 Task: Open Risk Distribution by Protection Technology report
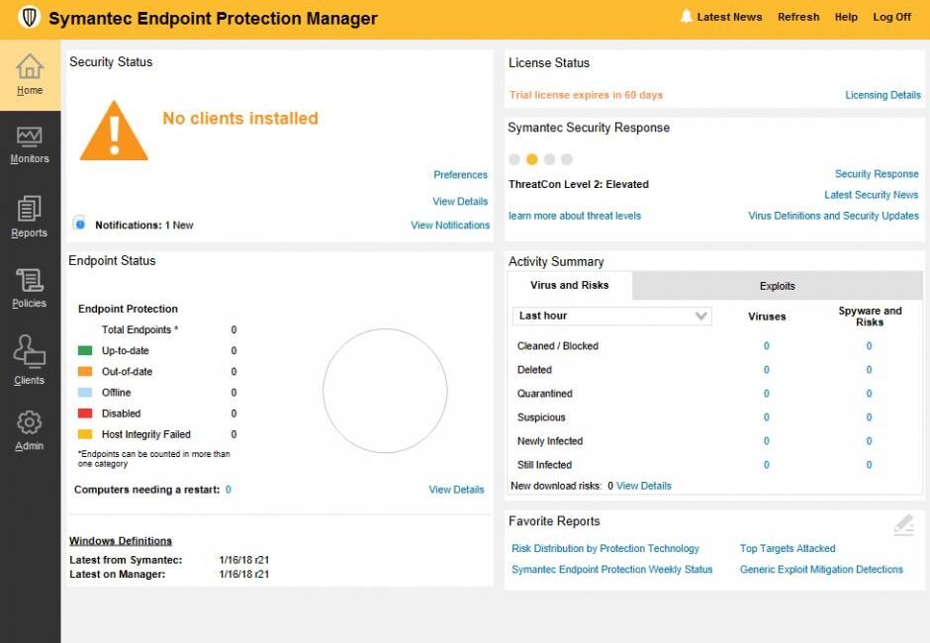(604, 548)
